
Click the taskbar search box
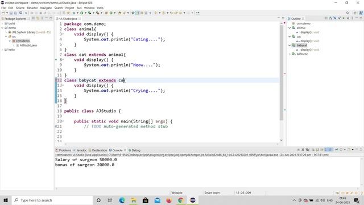click(x=52, y=200)
